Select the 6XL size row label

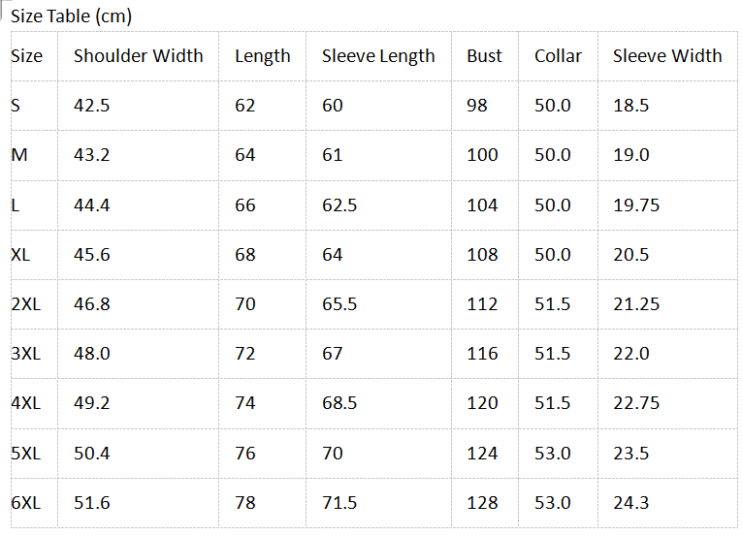coord(26,503)
